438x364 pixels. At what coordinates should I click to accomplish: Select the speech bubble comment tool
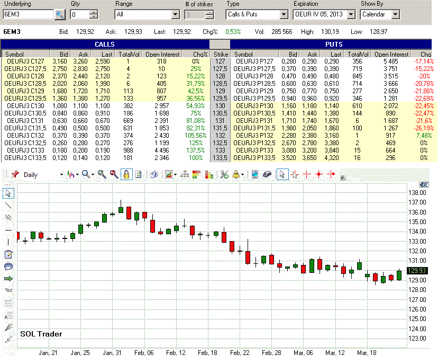tap(8, 267)
